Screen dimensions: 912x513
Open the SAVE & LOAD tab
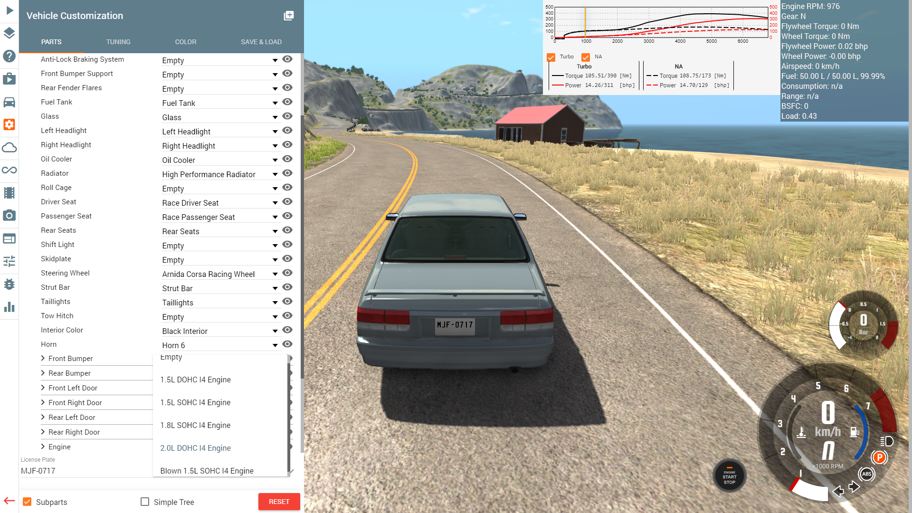click(x=261, y=42)
